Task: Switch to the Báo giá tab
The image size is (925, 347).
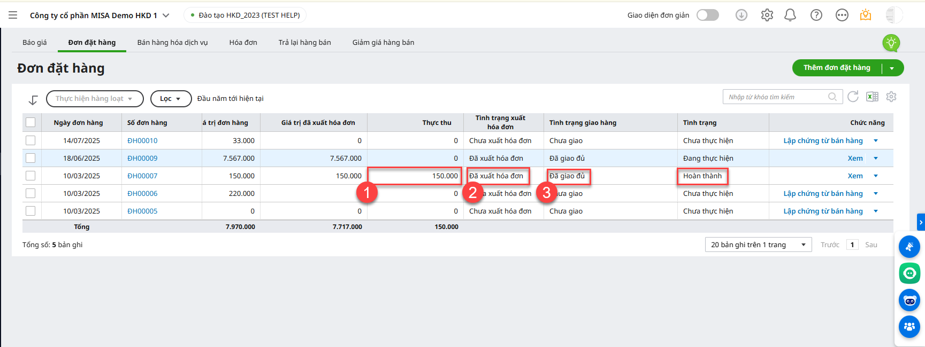Action: click(x=35, y=43)
